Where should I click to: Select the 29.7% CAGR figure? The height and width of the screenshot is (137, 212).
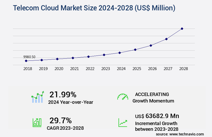pyautogui.click(x=61, y=120)
